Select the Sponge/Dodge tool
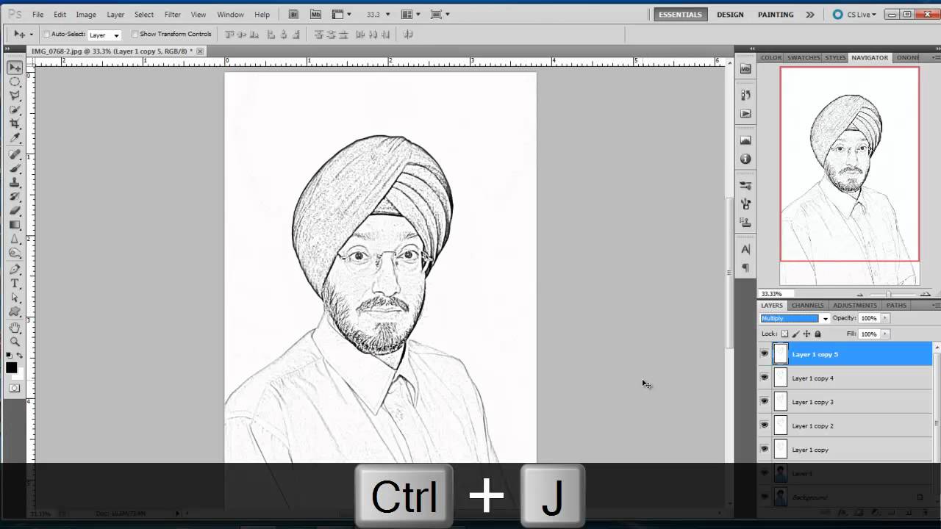Viewport: 941px width, 529px height. pos(15,253)
